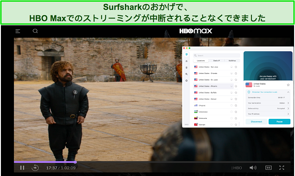Collapse the Protected connection details
Screen dimensions: 295x176
coord(288,92)
